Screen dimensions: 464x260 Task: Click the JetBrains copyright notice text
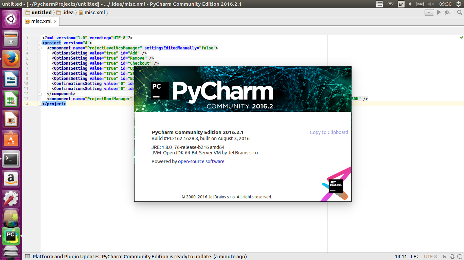[227, 197]
